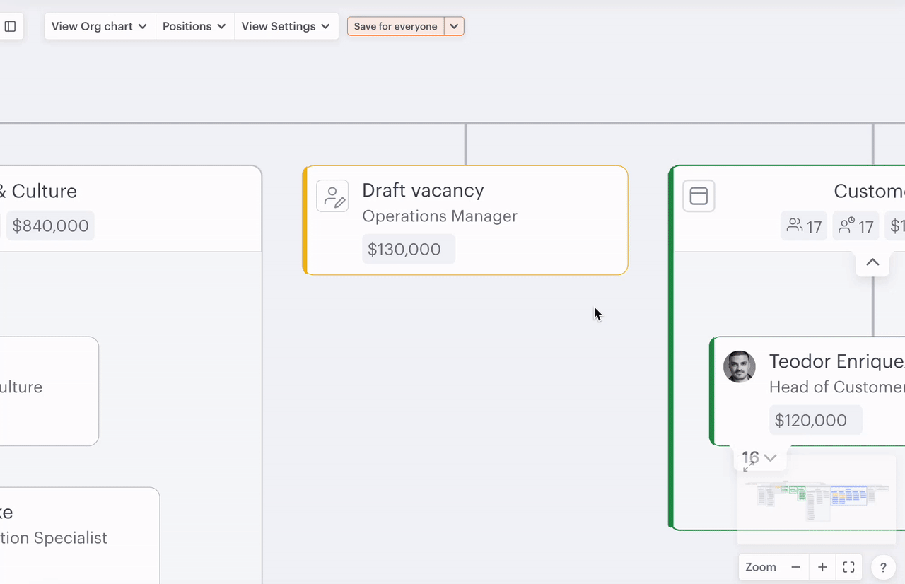This screenshot has height=584, width=905.
Task: Expand Teodor's 16 direct reports
Action: tap(761, 457)
